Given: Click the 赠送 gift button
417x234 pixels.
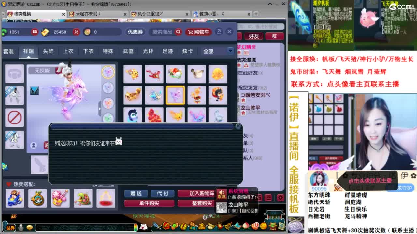Looking at the screenshot, I should click(136, 193).
